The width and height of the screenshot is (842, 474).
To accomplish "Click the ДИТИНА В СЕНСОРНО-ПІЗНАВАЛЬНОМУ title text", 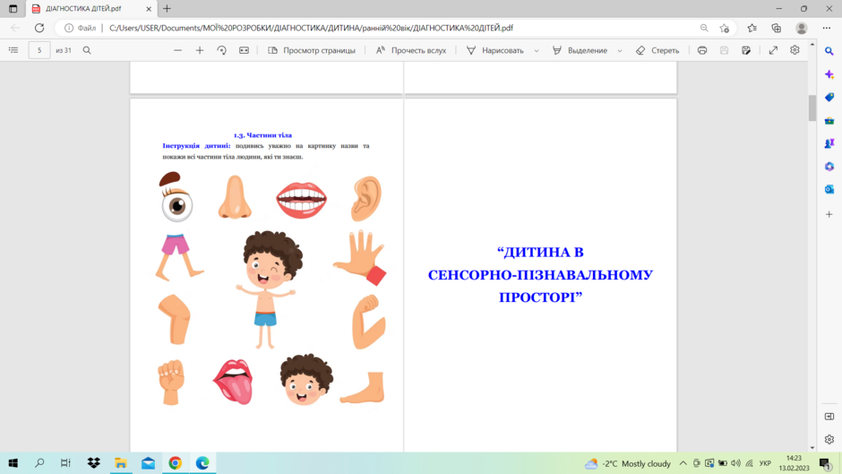I will point(540,274).
